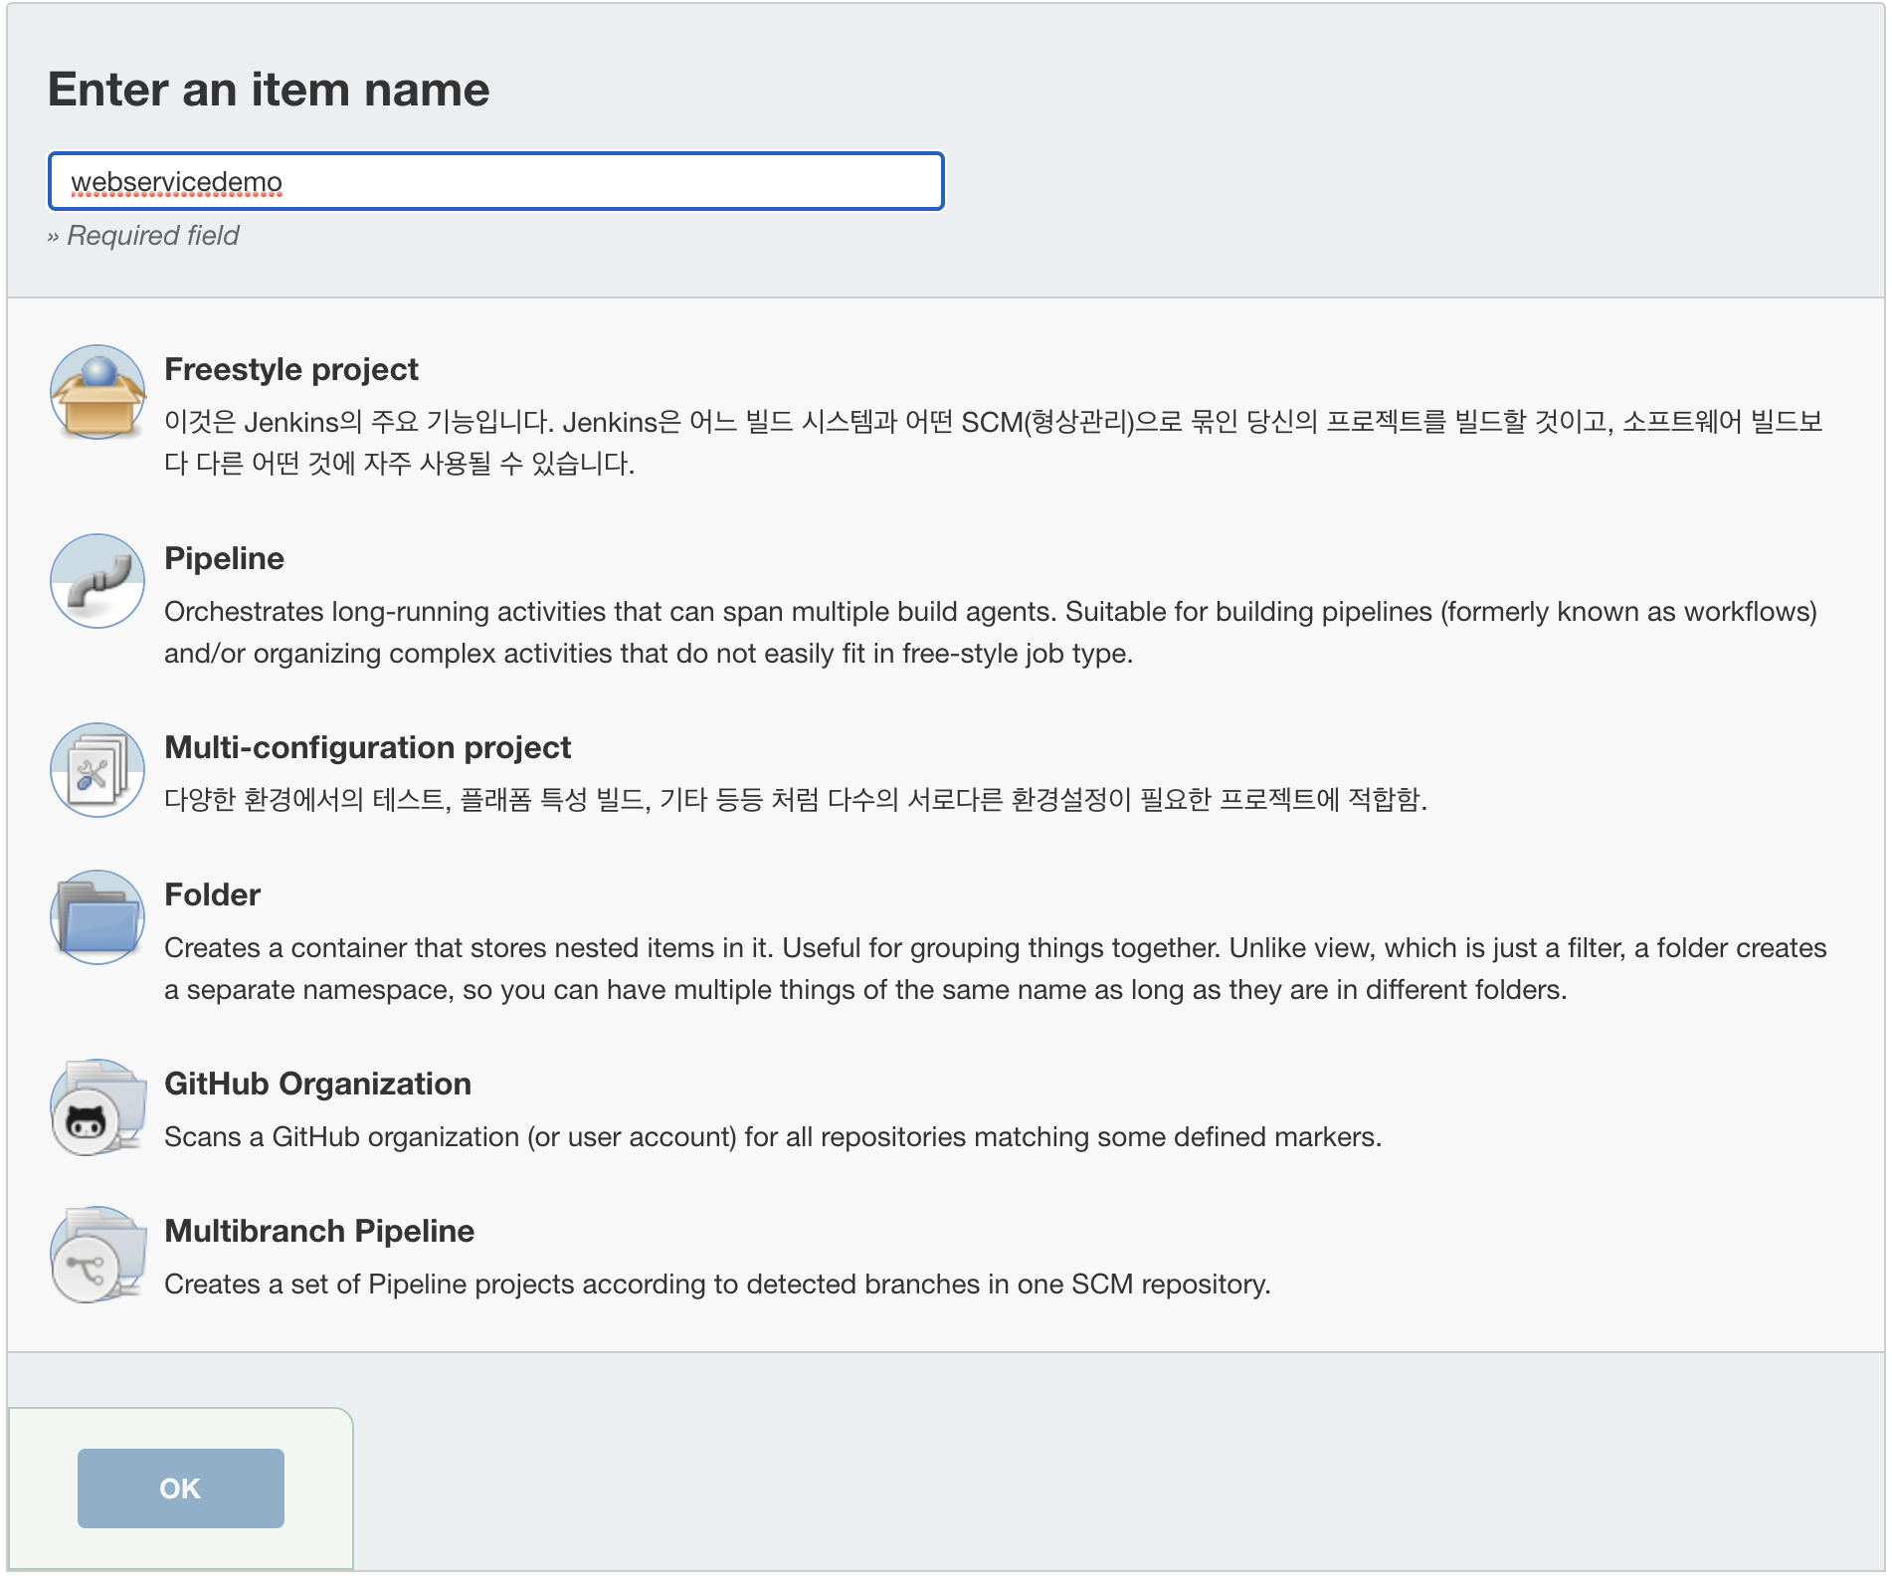Click the Folder description about nested items

[996, 968]
